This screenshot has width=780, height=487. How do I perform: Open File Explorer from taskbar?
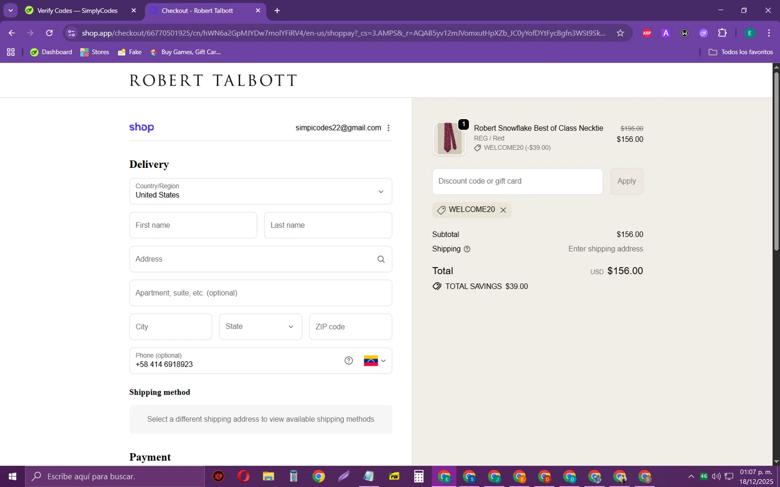pyautogui.click(x=268, y=477)
